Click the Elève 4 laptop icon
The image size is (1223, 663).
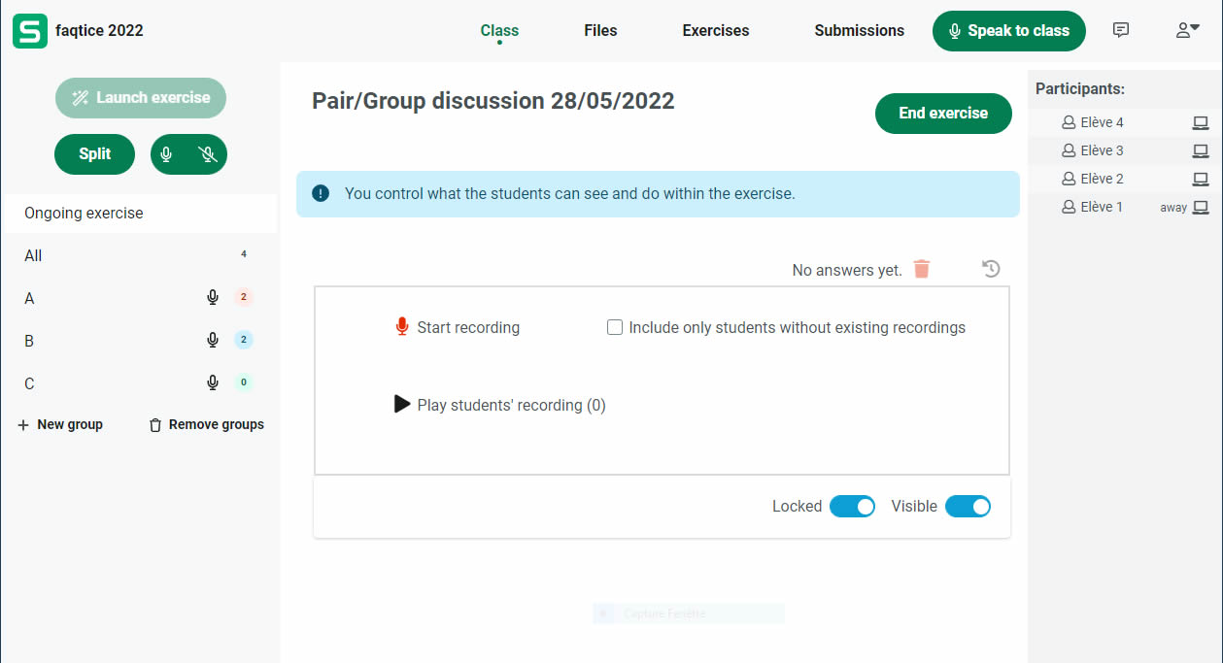coord(1201,123)
